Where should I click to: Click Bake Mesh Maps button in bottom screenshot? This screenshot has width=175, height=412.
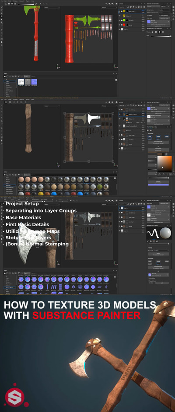164,204
